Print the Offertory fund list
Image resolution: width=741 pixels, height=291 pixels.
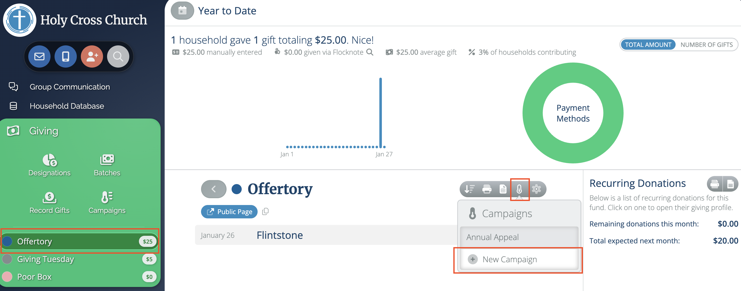tap(487, 189)
